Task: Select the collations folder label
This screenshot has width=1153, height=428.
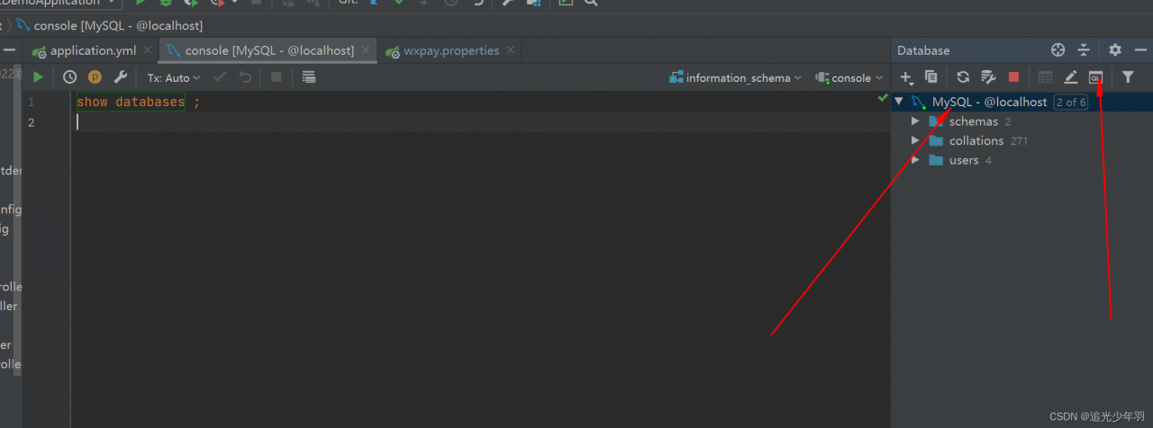Action: click(976, 140)
